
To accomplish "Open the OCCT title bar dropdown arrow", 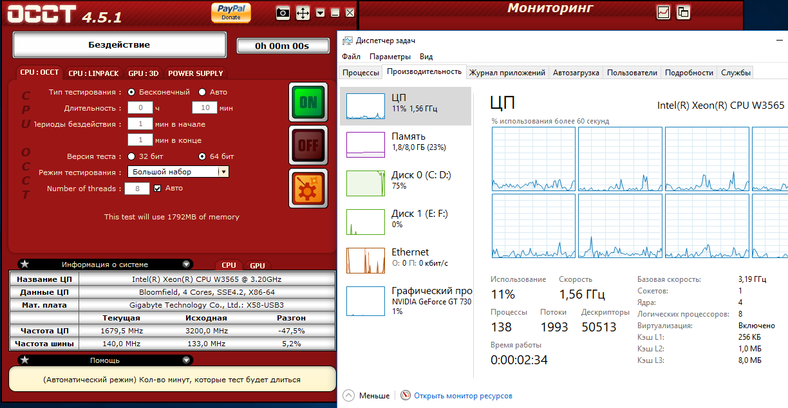I will pos(321,12).
